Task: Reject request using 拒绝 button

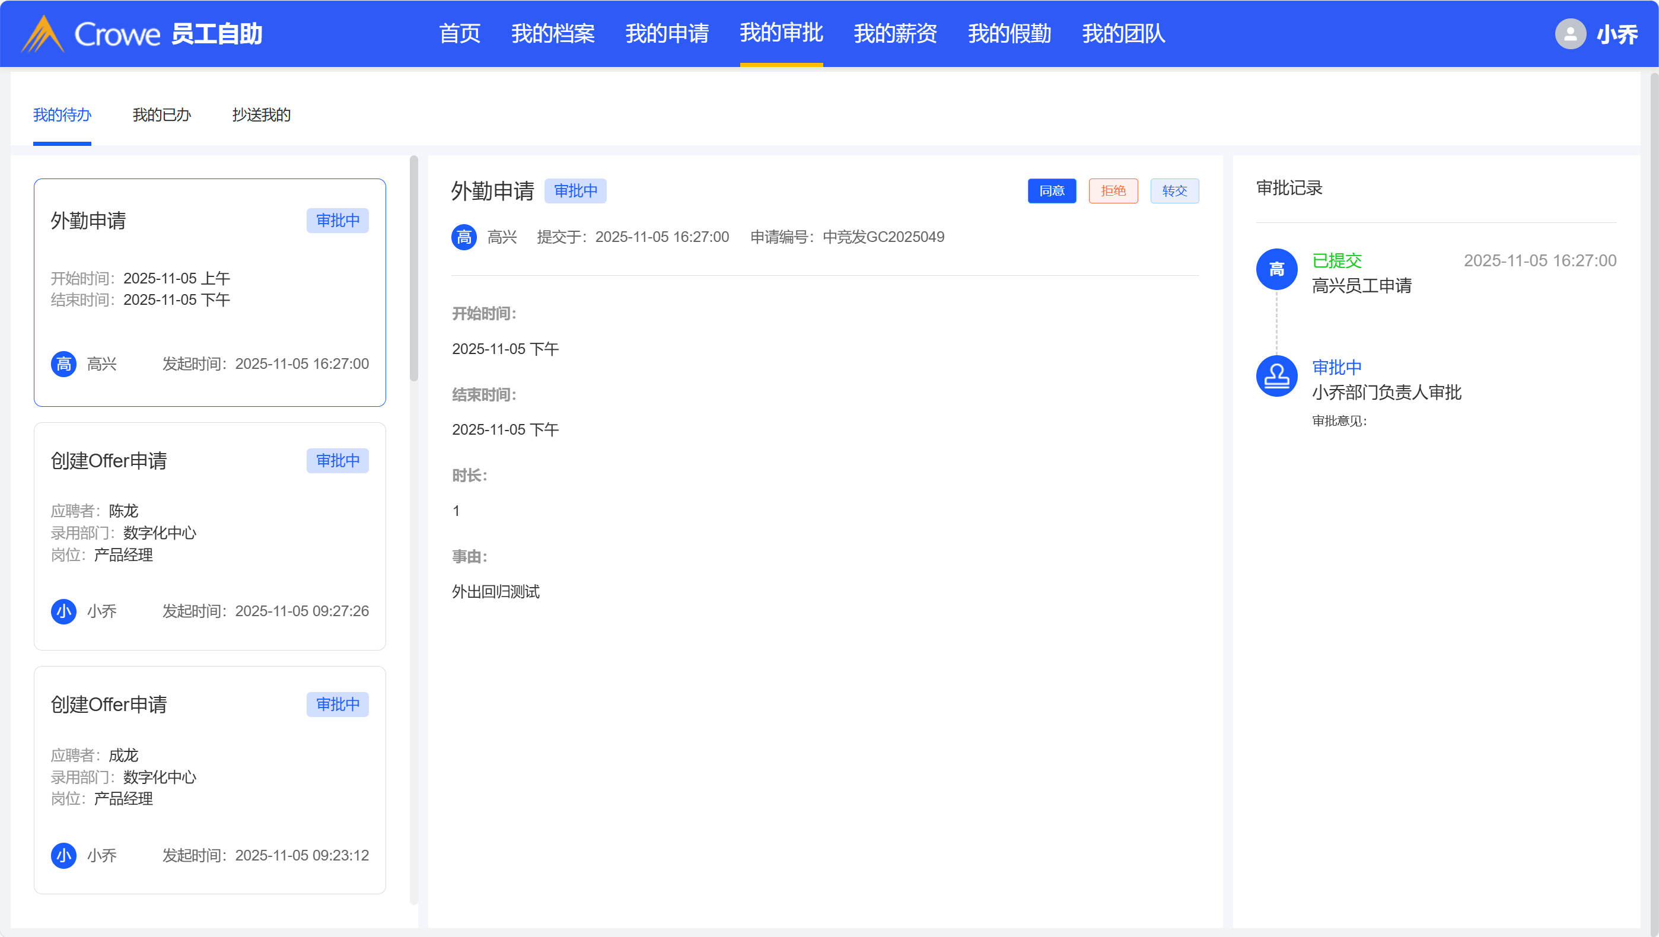Action: coord(1112,190)
